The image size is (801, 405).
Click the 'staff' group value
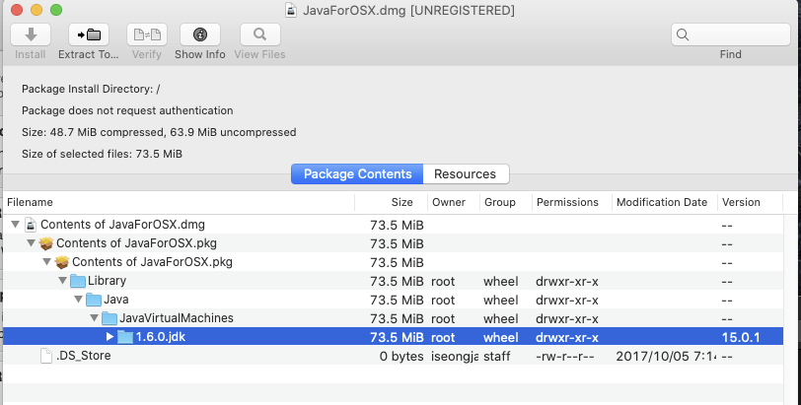pyautogui.click(x=497, y=356)
